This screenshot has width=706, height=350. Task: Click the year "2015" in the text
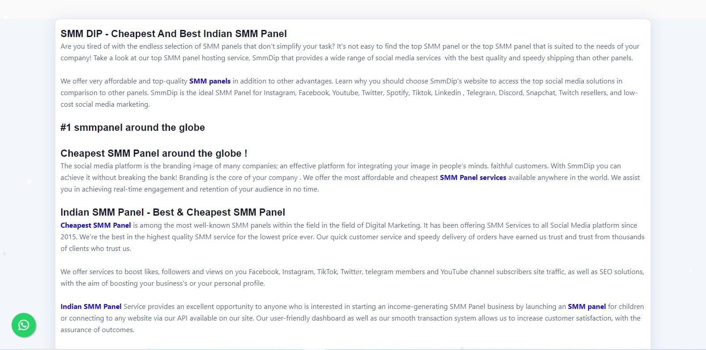pos(68,237)
